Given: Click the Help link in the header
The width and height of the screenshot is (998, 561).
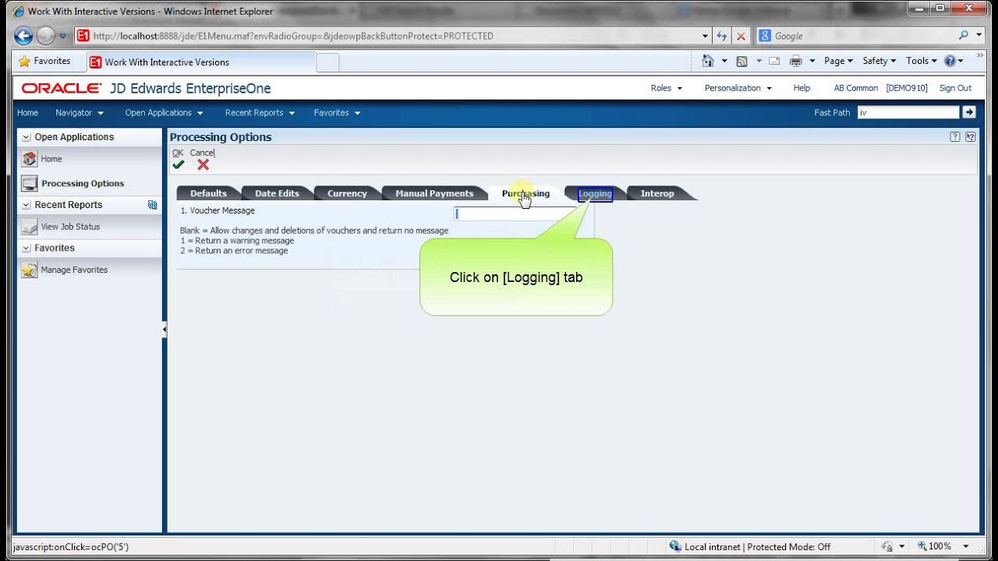Looking at the screenshot, I should pos(802,88).
